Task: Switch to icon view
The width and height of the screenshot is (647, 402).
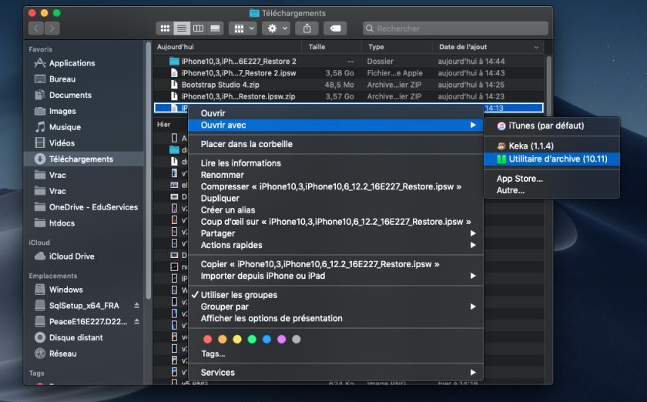Action: [x=165, y=28]
